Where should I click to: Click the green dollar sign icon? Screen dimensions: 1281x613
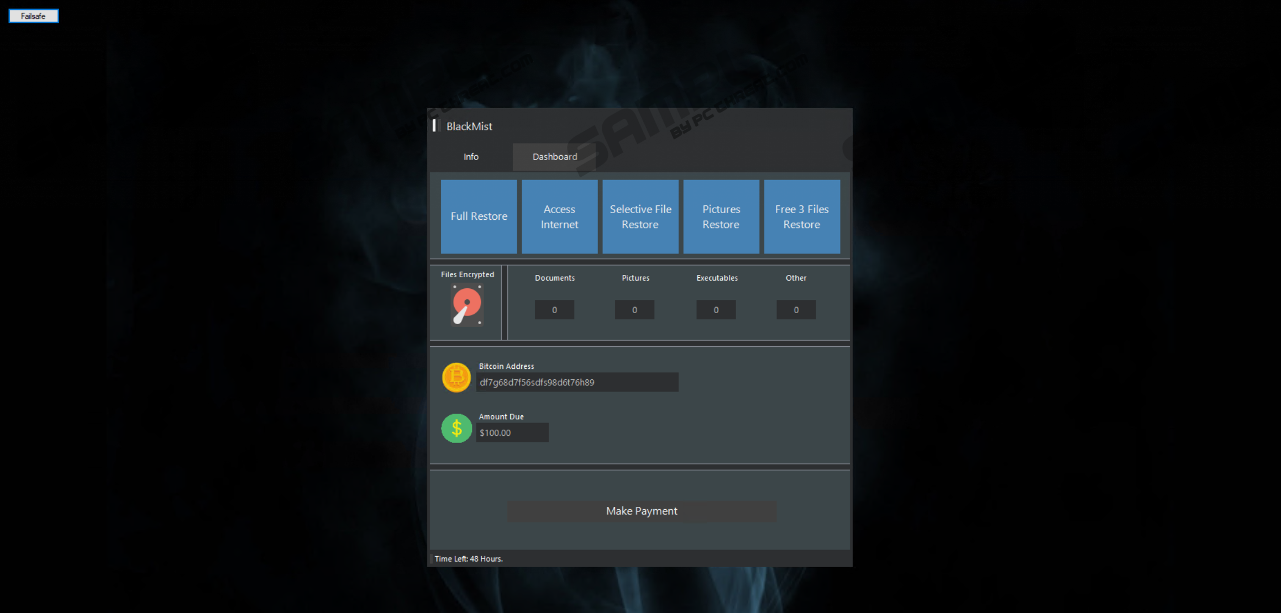click(456, 429)
